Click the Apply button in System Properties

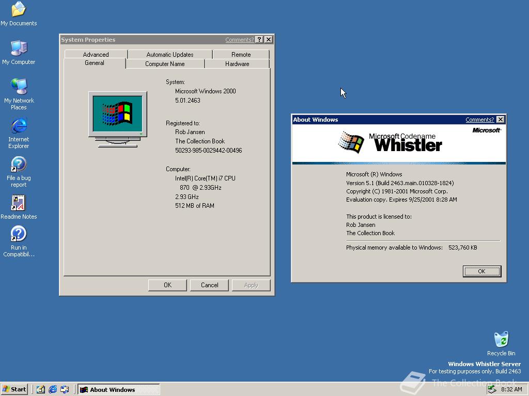[x=251, y=285]
